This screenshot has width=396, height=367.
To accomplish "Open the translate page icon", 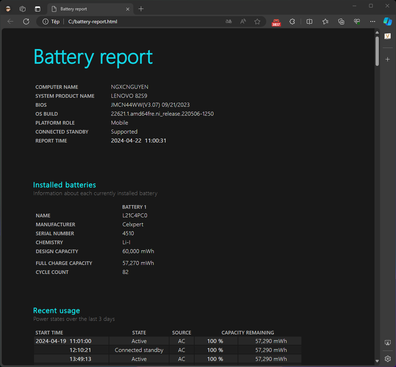I will (x=229, y=21).
